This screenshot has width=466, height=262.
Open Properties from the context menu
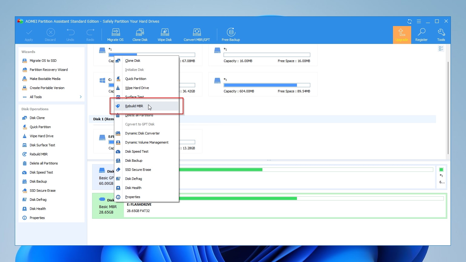tap(146, 197)
